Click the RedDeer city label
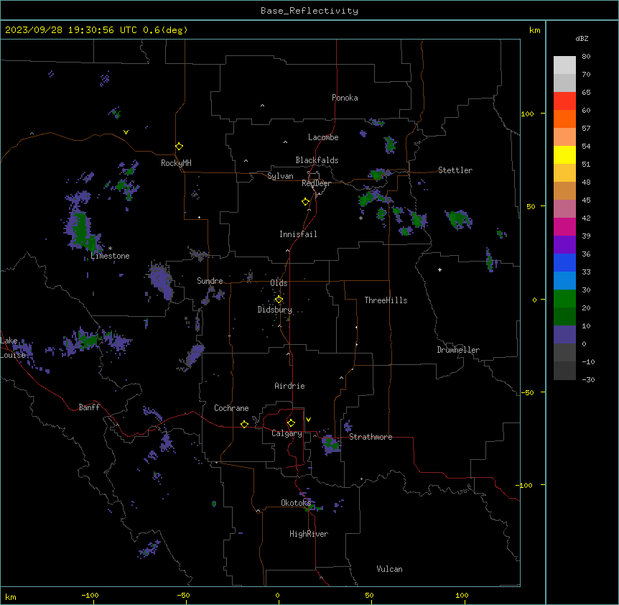The image size is (619, 605). 316,183
